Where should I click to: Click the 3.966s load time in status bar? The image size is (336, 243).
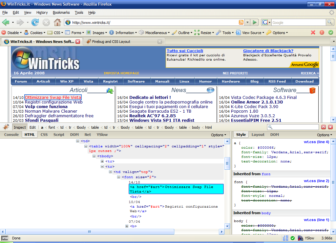coord(327,238)
